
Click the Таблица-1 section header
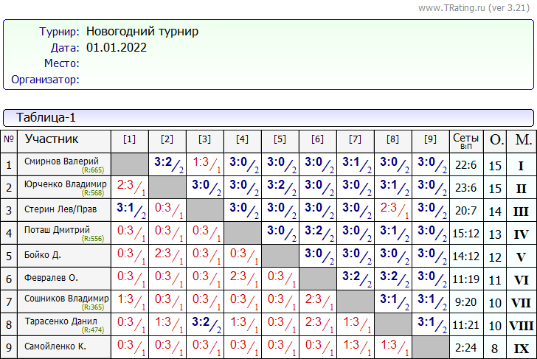point(46,118)
